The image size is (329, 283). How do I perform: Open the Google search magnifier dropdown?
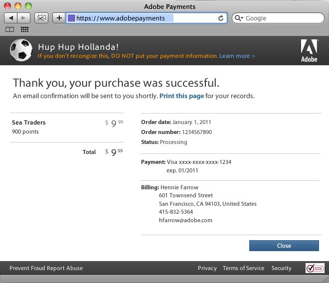click(x=239, y=18)
